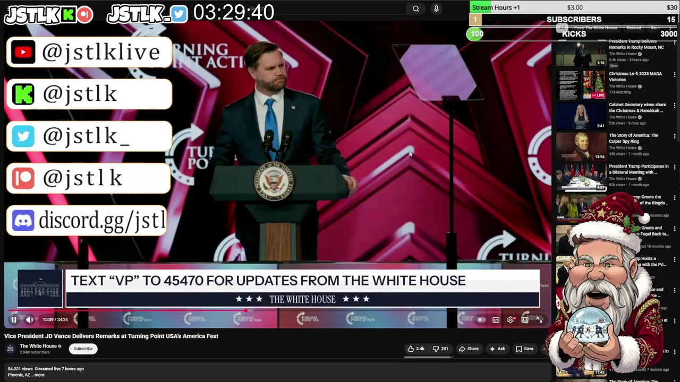Open more options for Culper Spy Ring video
680x382 pixels.
(x=675, y=137)
